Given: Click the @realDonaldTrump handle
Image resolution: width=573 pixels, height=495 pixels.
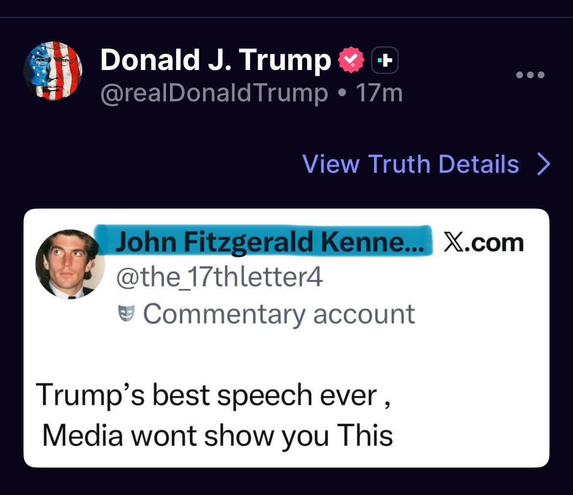Looking at the screenshot, I should coord(214,93).
